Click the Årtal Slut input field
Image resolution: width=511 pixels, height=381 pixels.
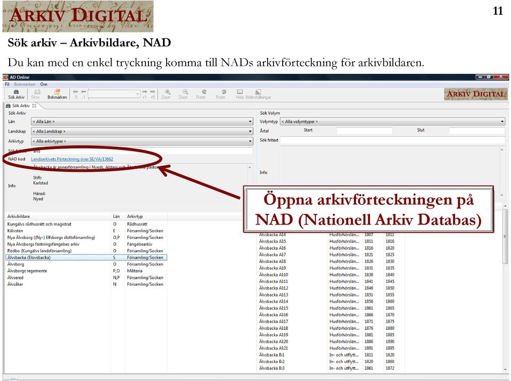pos(477,130)
